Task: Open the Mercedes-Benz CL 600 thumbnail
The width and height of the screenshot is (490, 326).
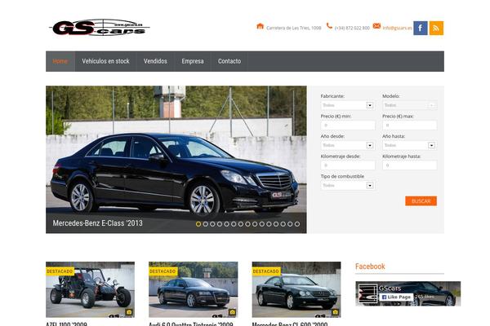Action: tap(296, 289)
